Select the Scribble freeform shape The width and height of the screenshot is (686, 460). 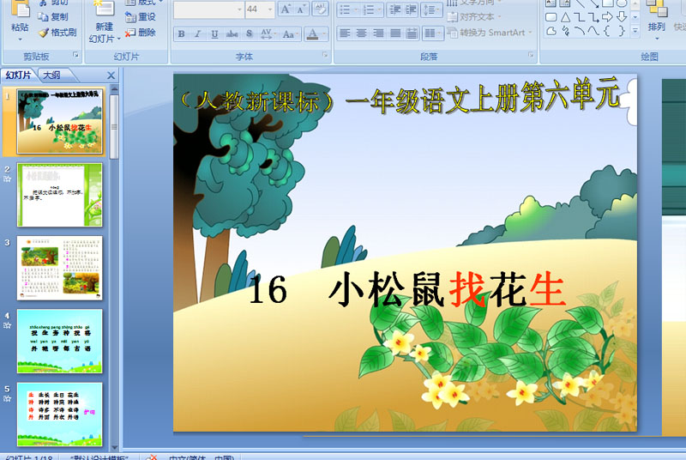coord(565,31)
